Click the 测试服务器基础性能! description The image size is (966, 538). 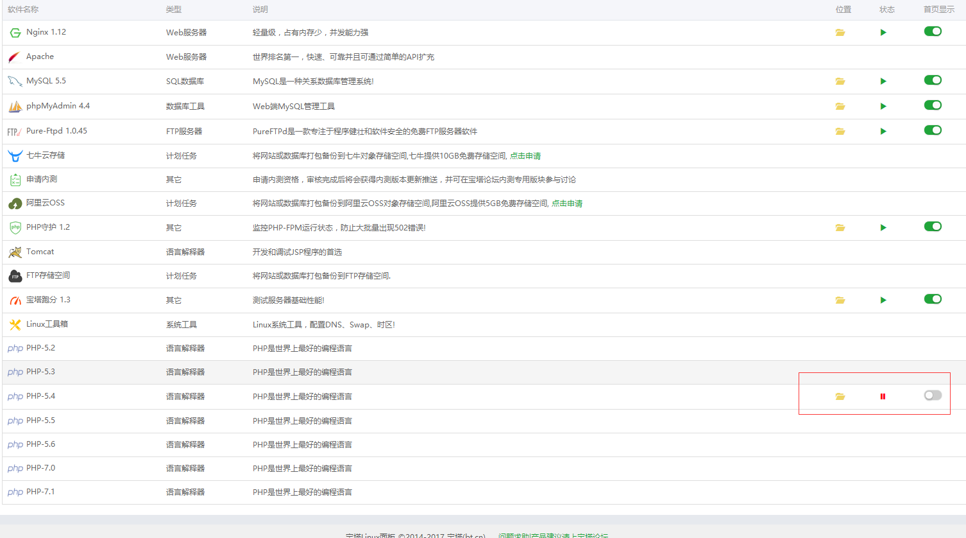(289, 300)
